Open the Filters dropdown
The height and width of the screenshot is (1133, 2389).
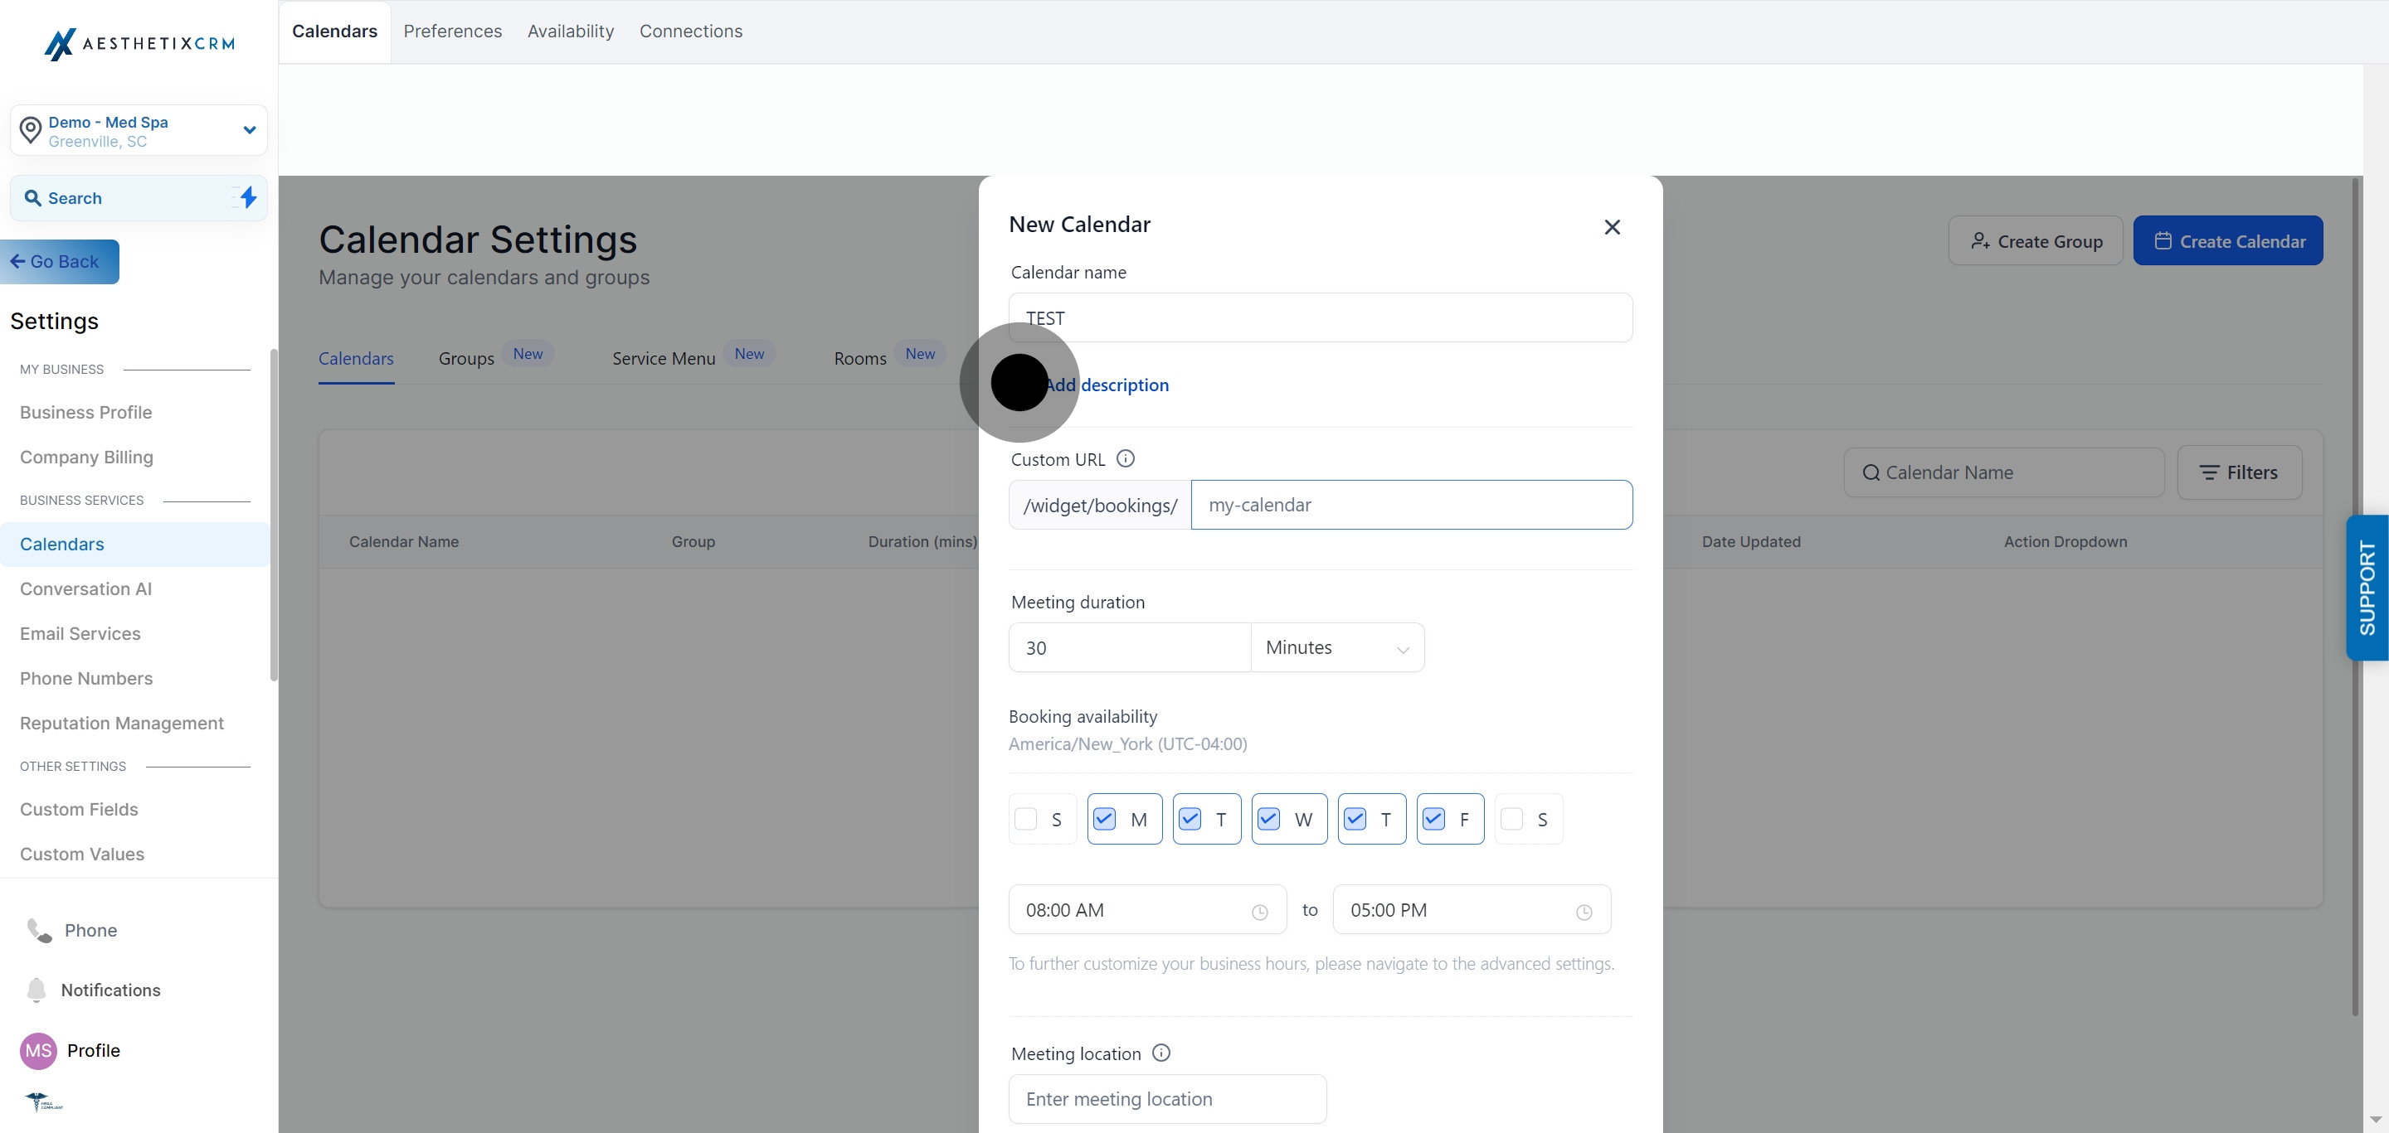click(x=2239, y=472)
